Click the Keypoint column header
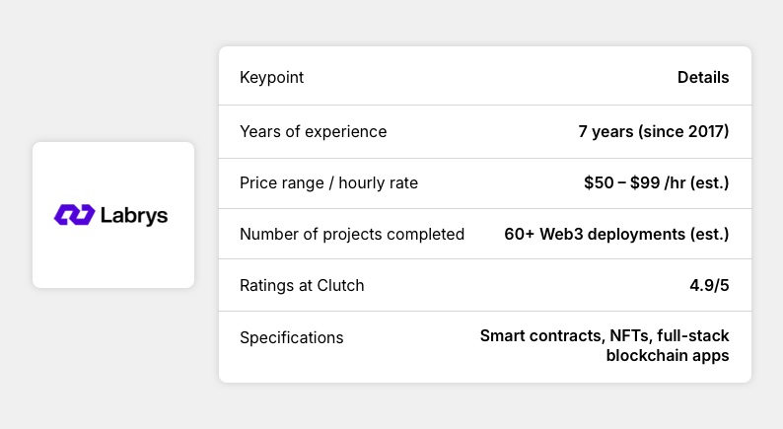Viewport: 783px width, 429px height. pos(272,78)
